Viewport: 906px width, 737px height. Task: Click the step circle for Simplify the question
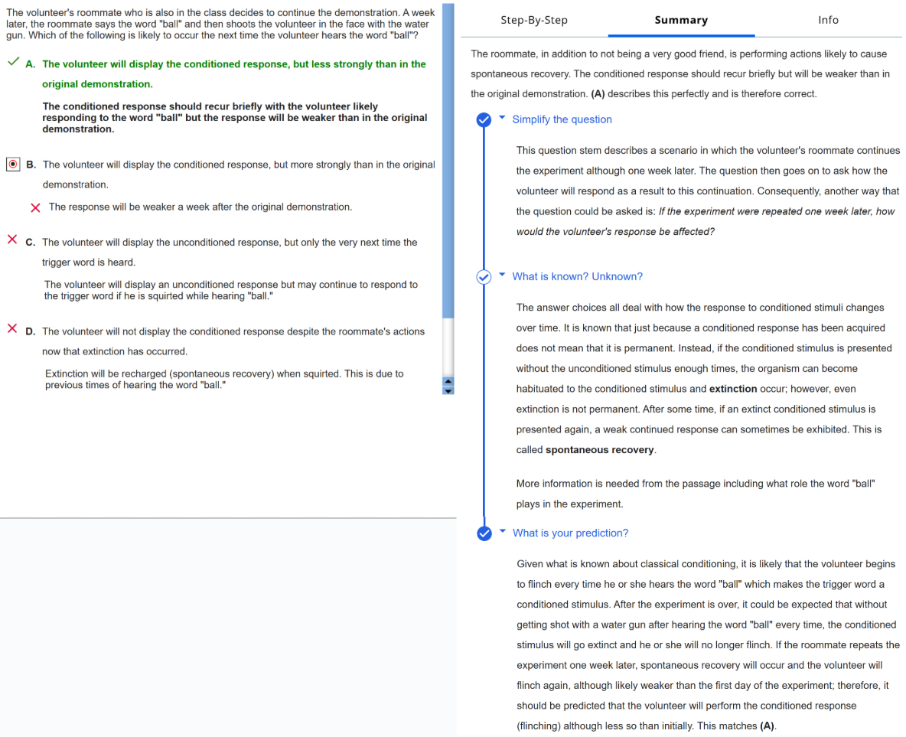click(x=484, y=119)
